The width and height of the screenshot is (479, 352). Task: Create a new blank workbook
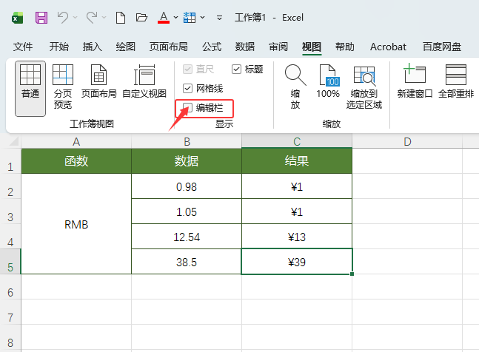pyautogui.click(x=121, y=18)
